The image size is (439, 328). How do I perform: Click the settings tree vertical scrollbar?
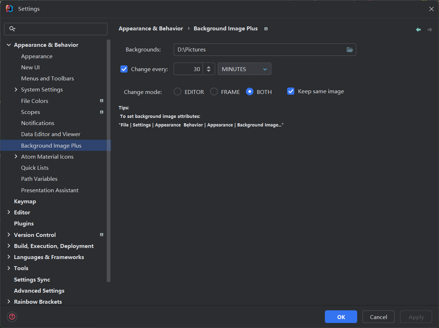pyautogui.click(x=109, y=161)
